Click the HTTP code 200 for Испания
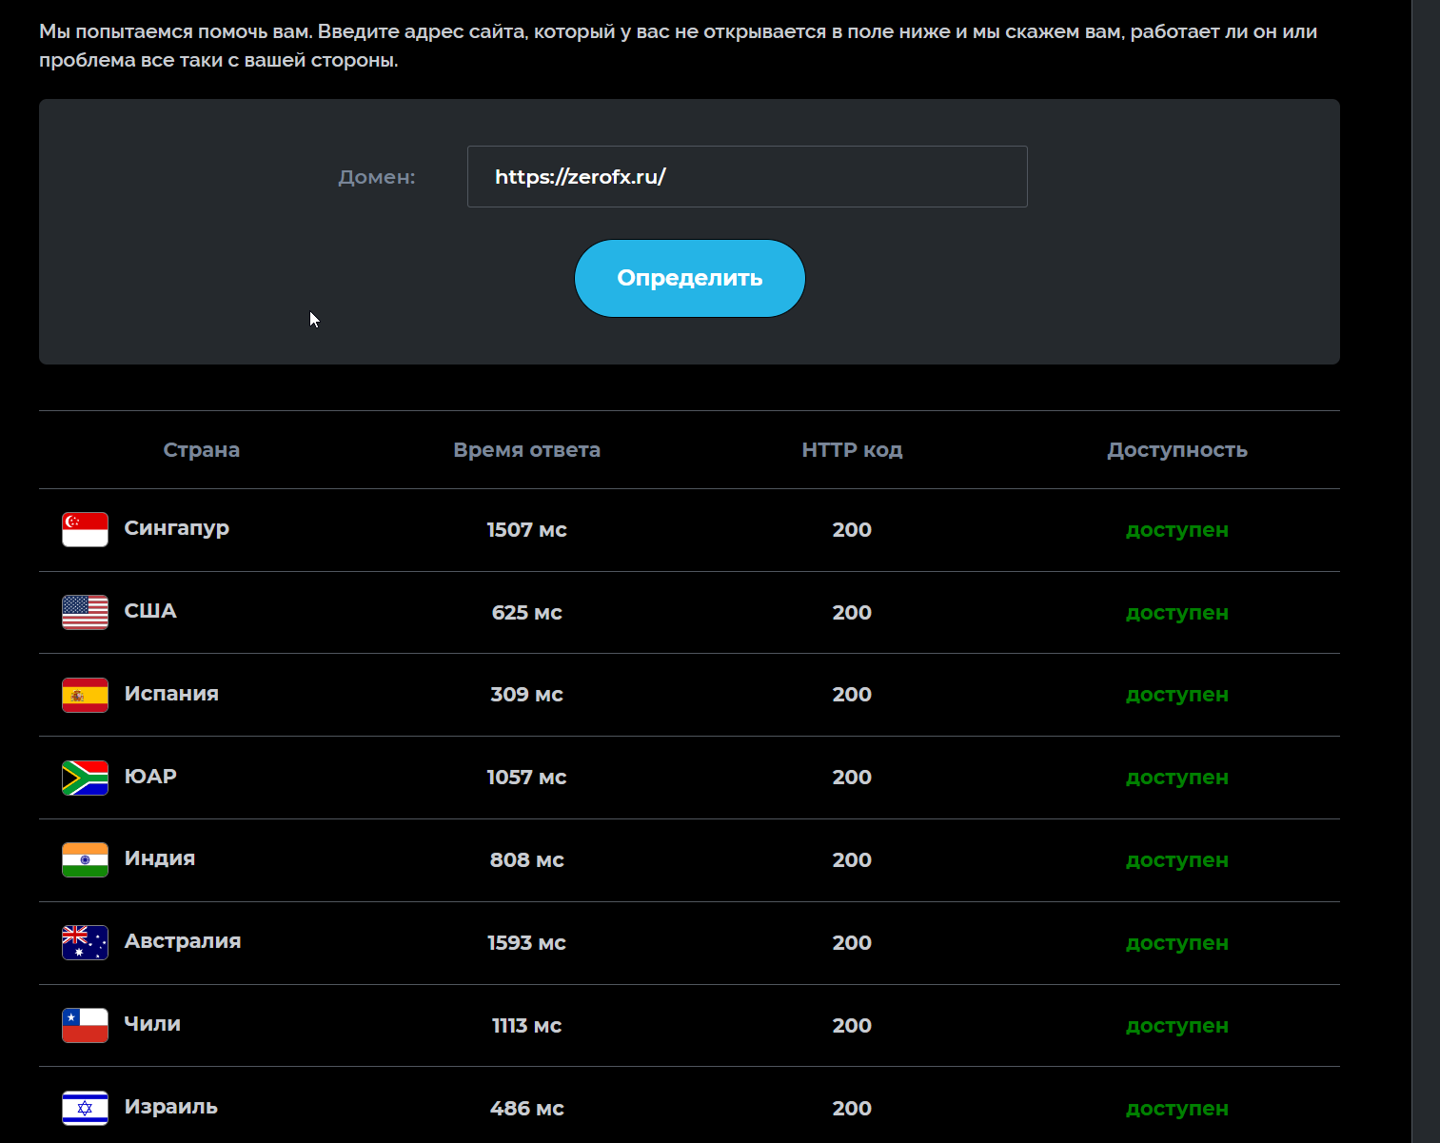The width and height of the screenshot is (1440, 1143). 852,695
